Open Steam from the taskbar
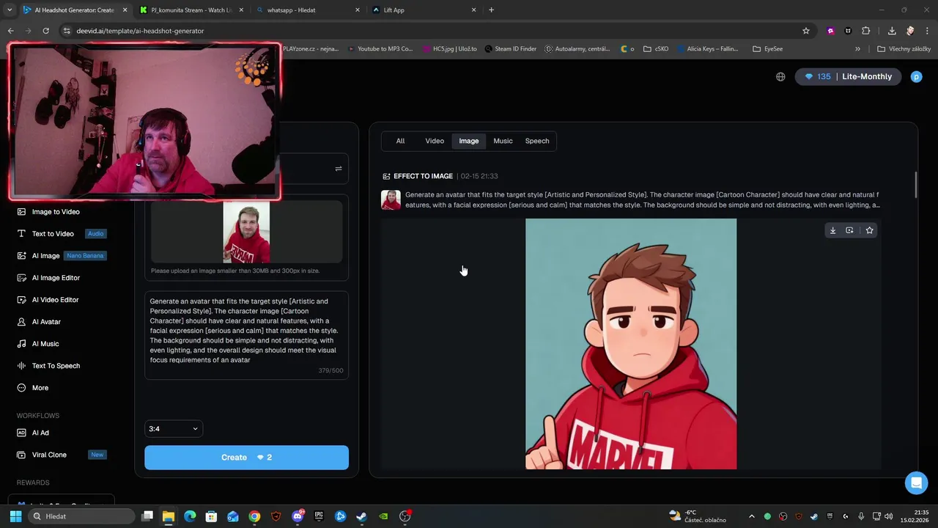Viewport: 938px width, 528px height. (361, 516)
